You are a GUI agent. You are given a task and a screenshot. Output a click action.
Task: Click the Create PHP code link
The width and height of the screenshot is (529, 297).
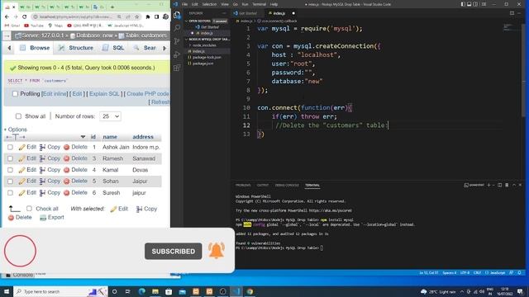(148, 94)
